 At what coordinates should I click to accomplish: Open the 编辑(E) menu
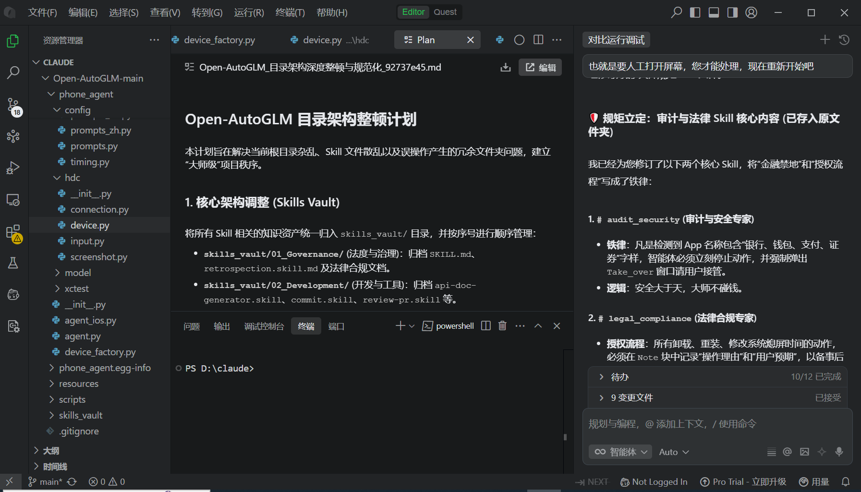tap(83, 12)
